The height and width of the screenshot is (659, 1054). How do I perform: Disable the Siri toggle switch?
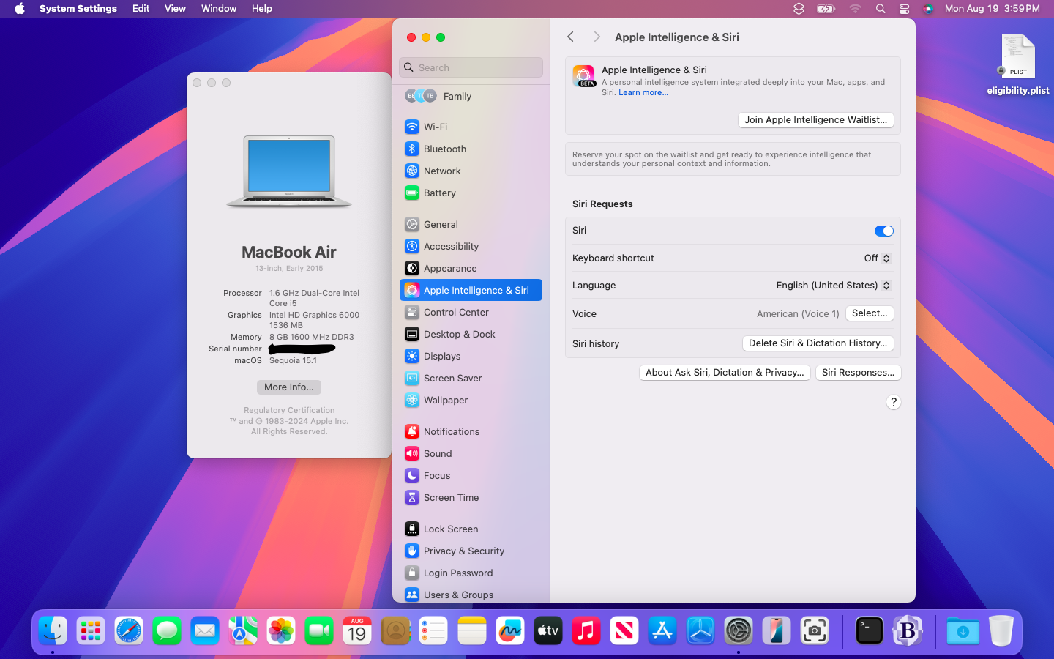pos(883,231)
